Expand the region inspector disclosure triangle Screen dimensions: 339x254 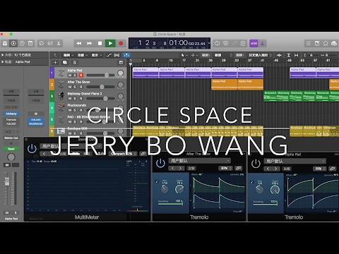pos(3,55)
